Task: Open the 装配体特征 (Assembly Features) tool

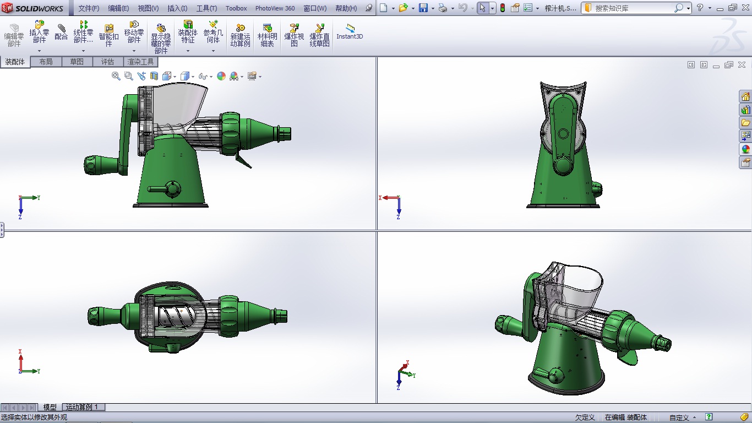Action: [x=188, y=32]
